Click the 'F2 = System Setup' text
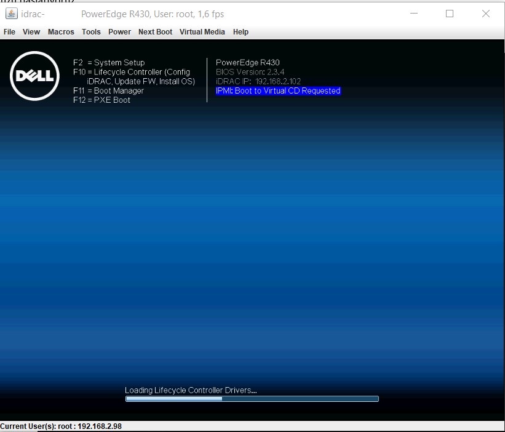Screen dimensions: 505x432 click(x=109, y=63)
